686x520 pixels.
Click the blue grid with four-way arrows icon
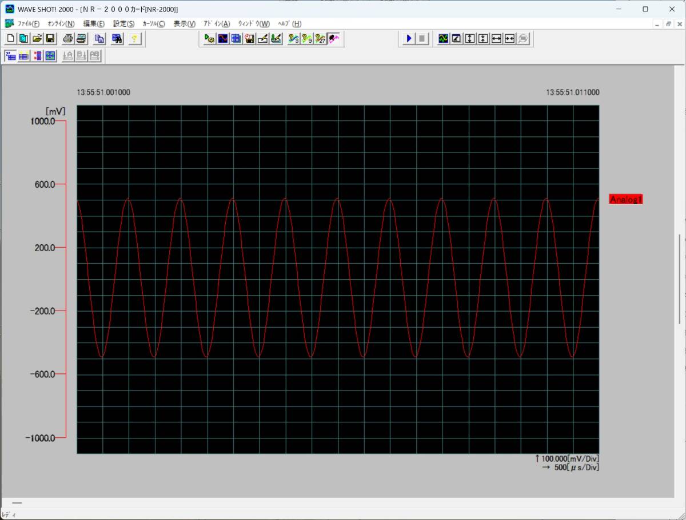50,56
